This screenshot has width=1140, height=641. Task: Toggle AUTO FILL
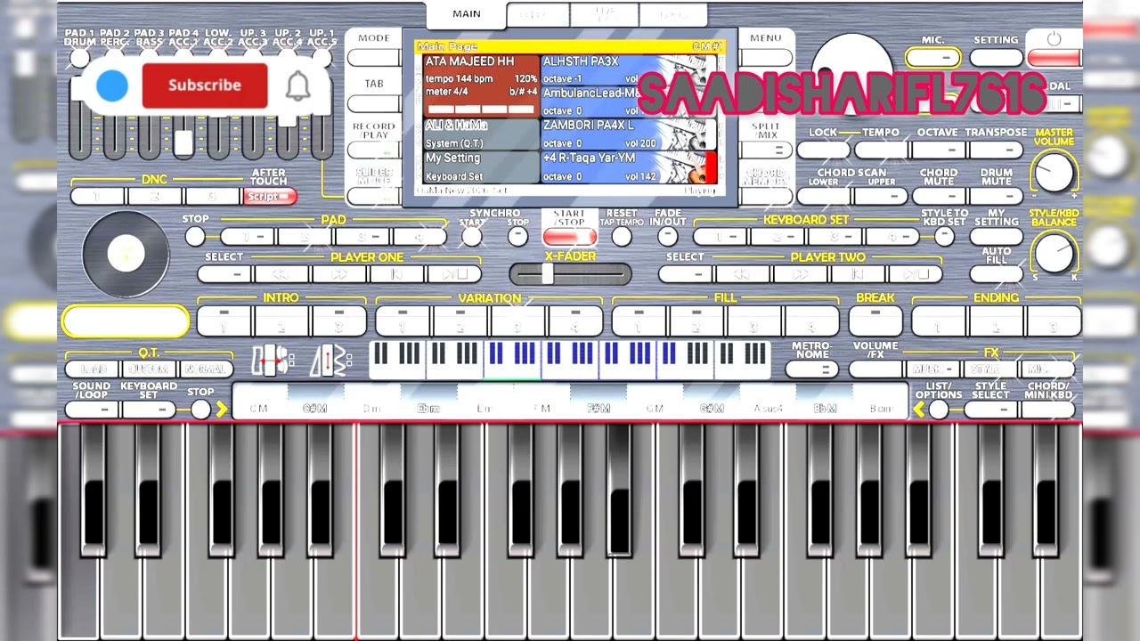coord(996,274)
